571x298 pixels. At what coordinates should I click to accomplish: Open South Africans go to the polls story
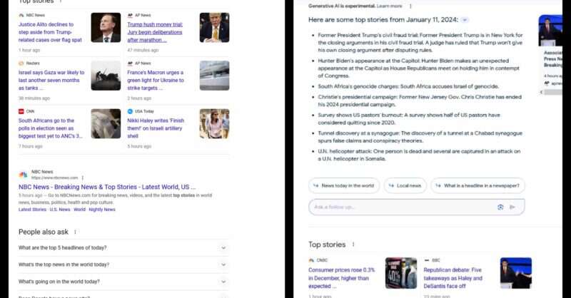50,128
